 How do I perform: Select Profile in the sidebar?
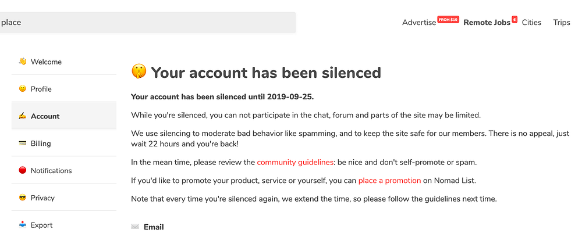pos(41,89)
